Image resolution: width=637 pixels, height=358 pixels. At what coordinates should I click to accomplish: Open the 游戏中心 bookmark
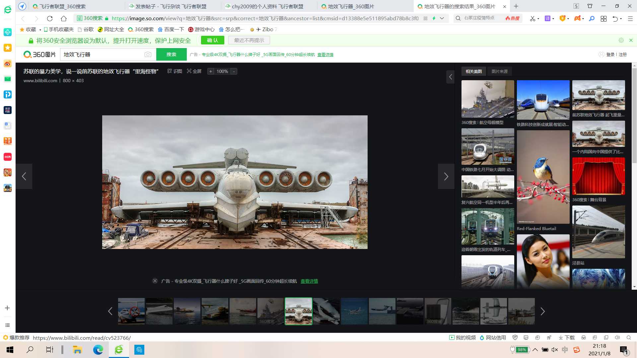[201, 30]
